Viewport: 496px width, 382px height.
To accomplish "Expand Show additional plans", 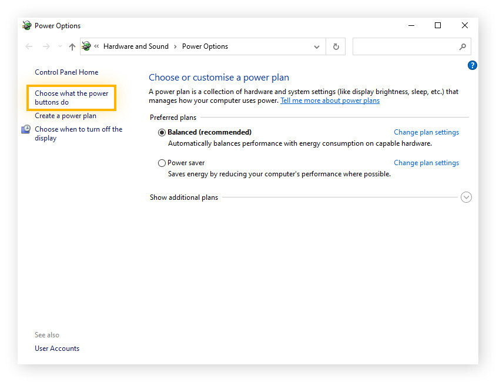I will pyautogui.click(x=466, y=197).
